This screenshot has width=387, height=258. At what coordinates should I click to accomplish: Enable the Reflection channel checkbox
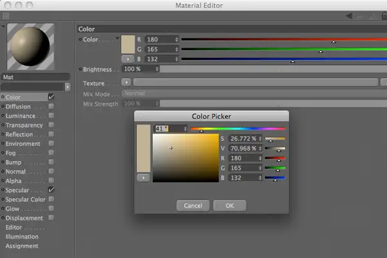(x=51, y=134)
